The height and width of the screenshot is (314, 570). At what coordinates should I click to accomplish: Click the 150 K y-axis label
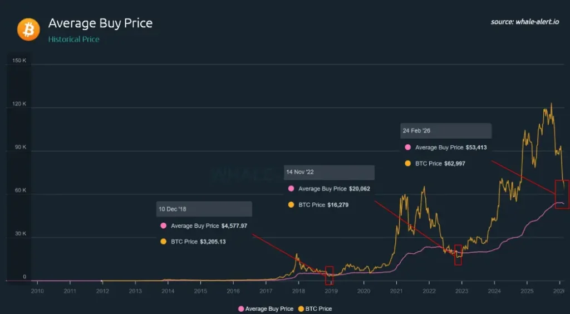[19, 61]
